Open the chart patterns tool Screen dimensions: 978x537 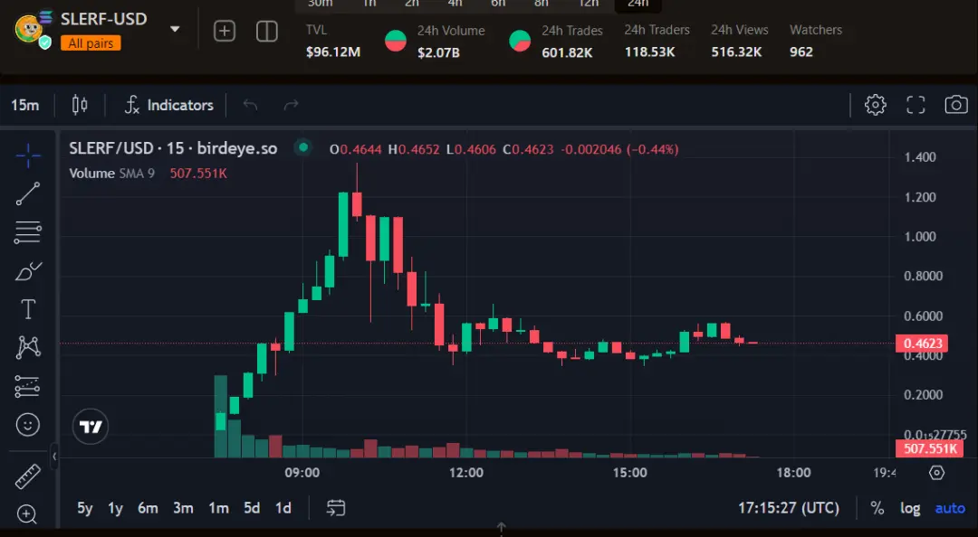coord(28,348)
